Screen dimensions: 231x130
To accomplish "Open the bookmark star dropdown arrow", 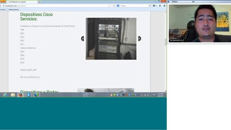I will [x=112, y=6].
